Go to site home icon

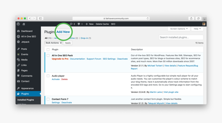coord(24,24)
